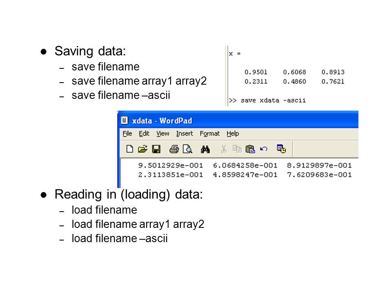Click the Open folder icon in WordPad
Screen dimensions: 391x293
click(x=143, y=149)
